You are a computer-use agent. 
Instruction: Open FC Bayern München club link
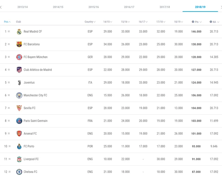click(x=36, y=57)
